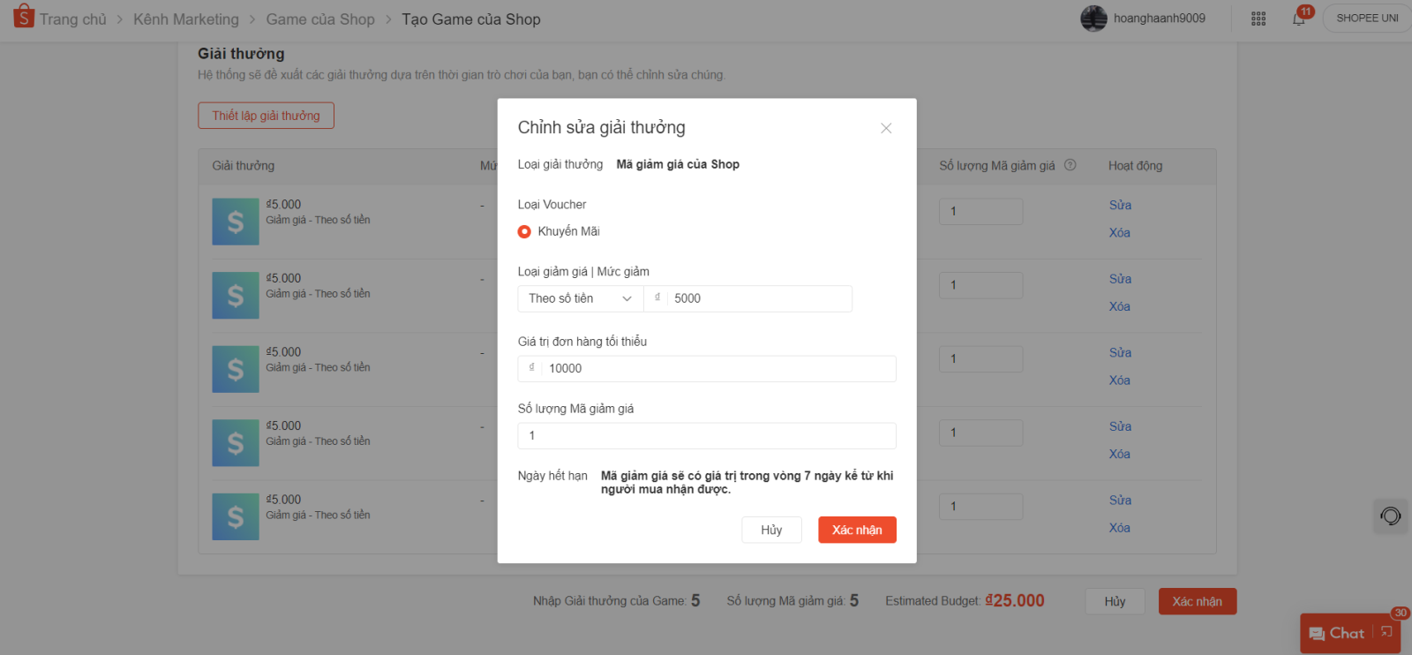Screen dimensions: 1412x655
Task: Focus the Giá trị đơn hàng tối thiểu field
Action: pos(717,369)
